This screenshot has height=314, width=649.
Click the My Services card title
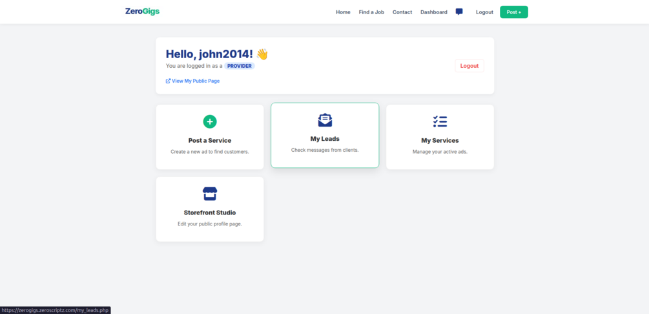point(440,140)
